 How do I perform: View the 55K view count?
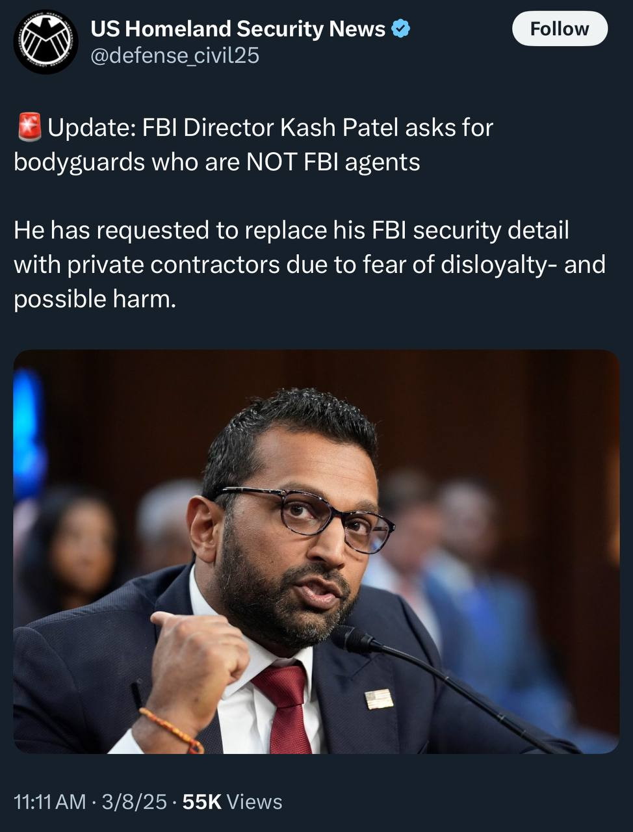tap(202, 801)
